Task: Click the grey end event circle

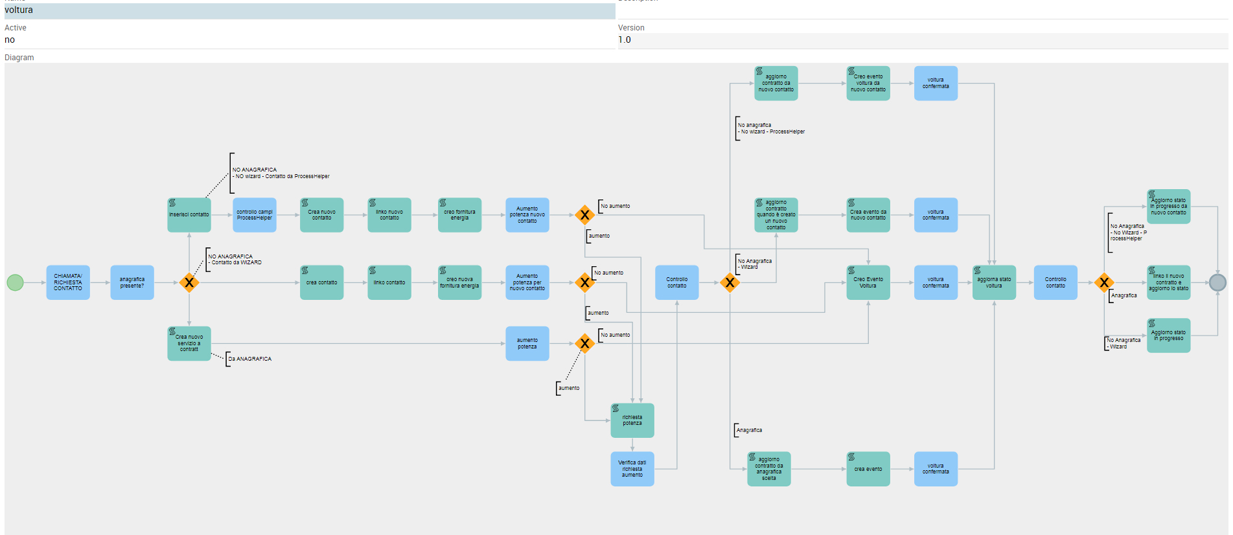Action: click(1217, 282)
